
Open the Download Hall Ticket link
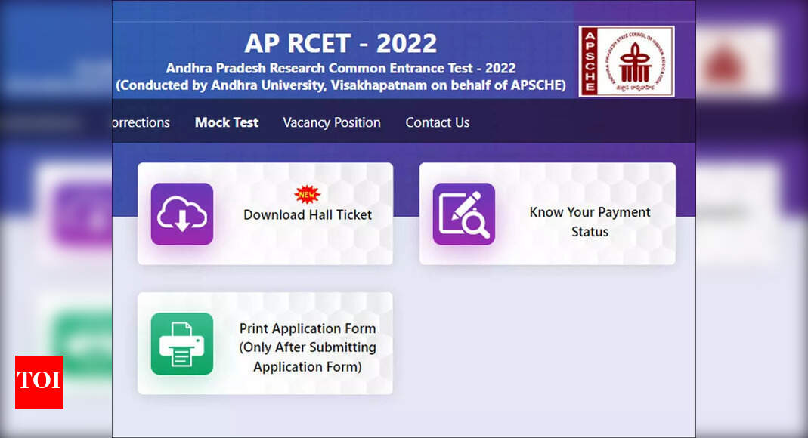pyautogui.click(x=306, y=214)
